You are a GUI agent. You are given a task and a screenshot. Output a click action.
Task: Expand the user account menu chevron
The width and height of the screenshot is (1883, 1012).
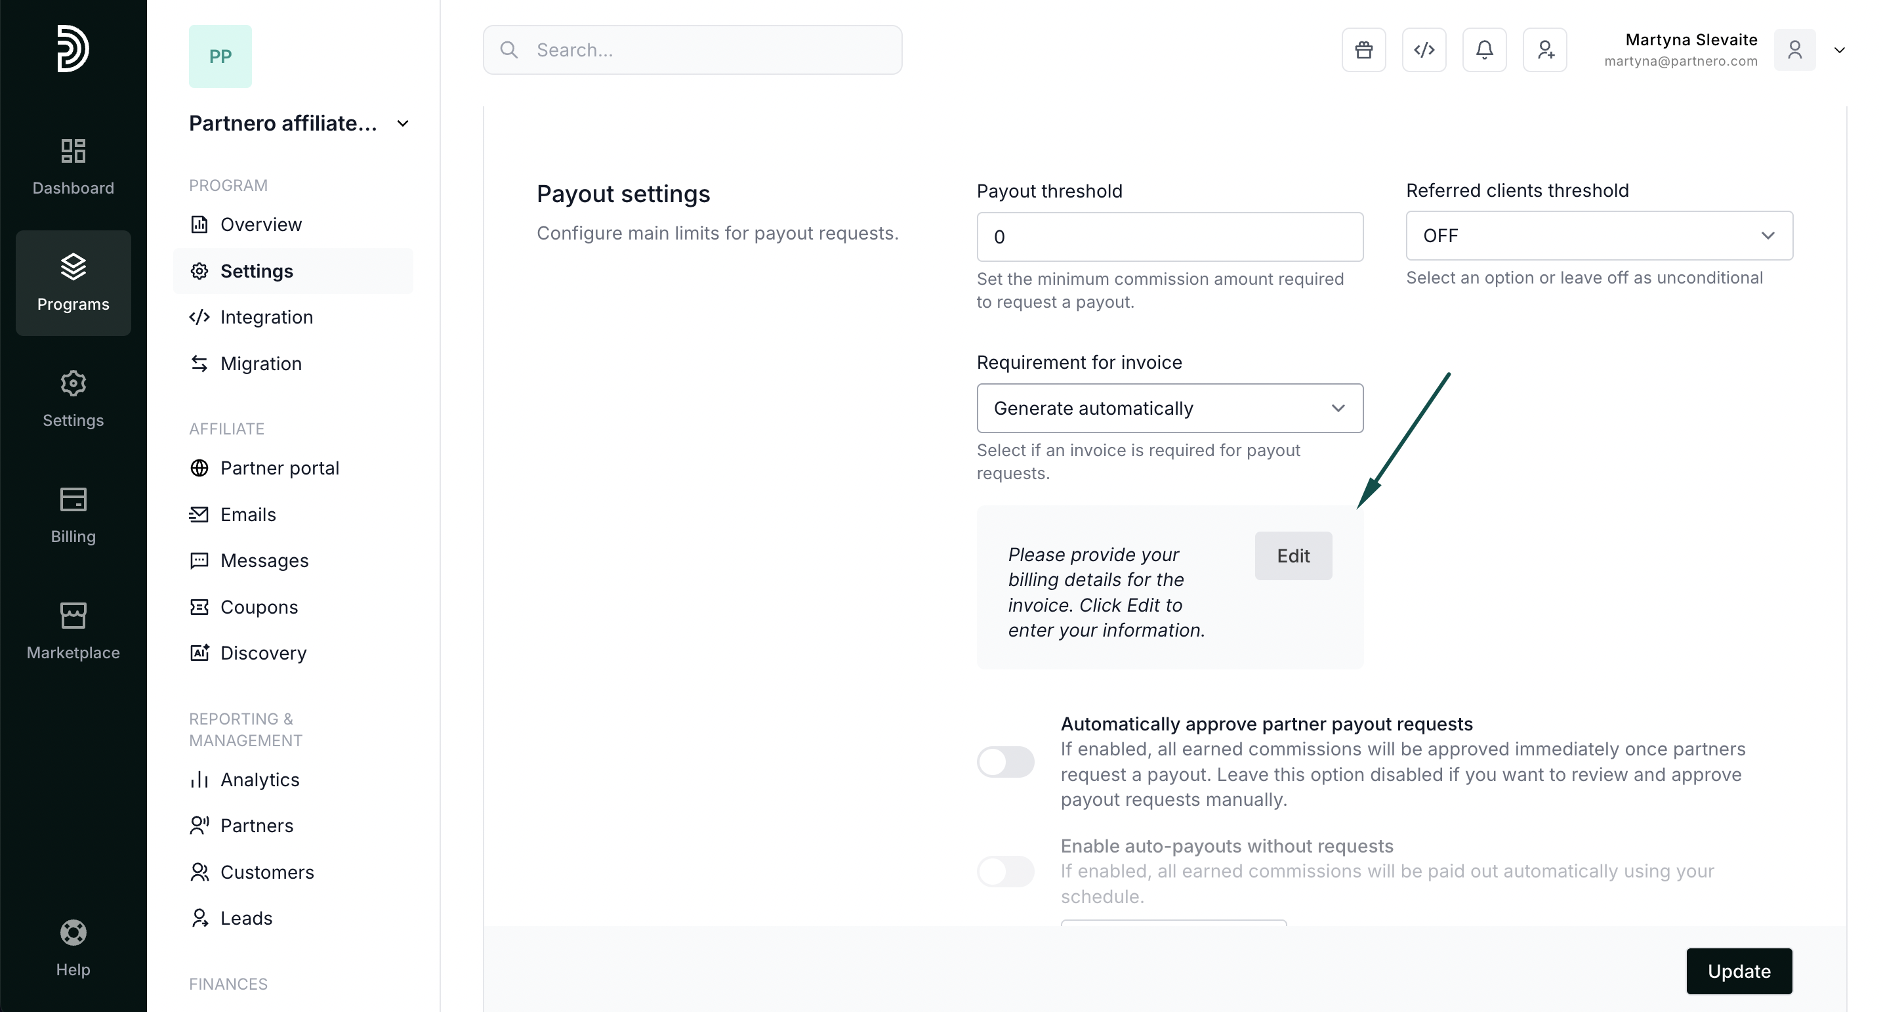click(x=1839, y=50)
